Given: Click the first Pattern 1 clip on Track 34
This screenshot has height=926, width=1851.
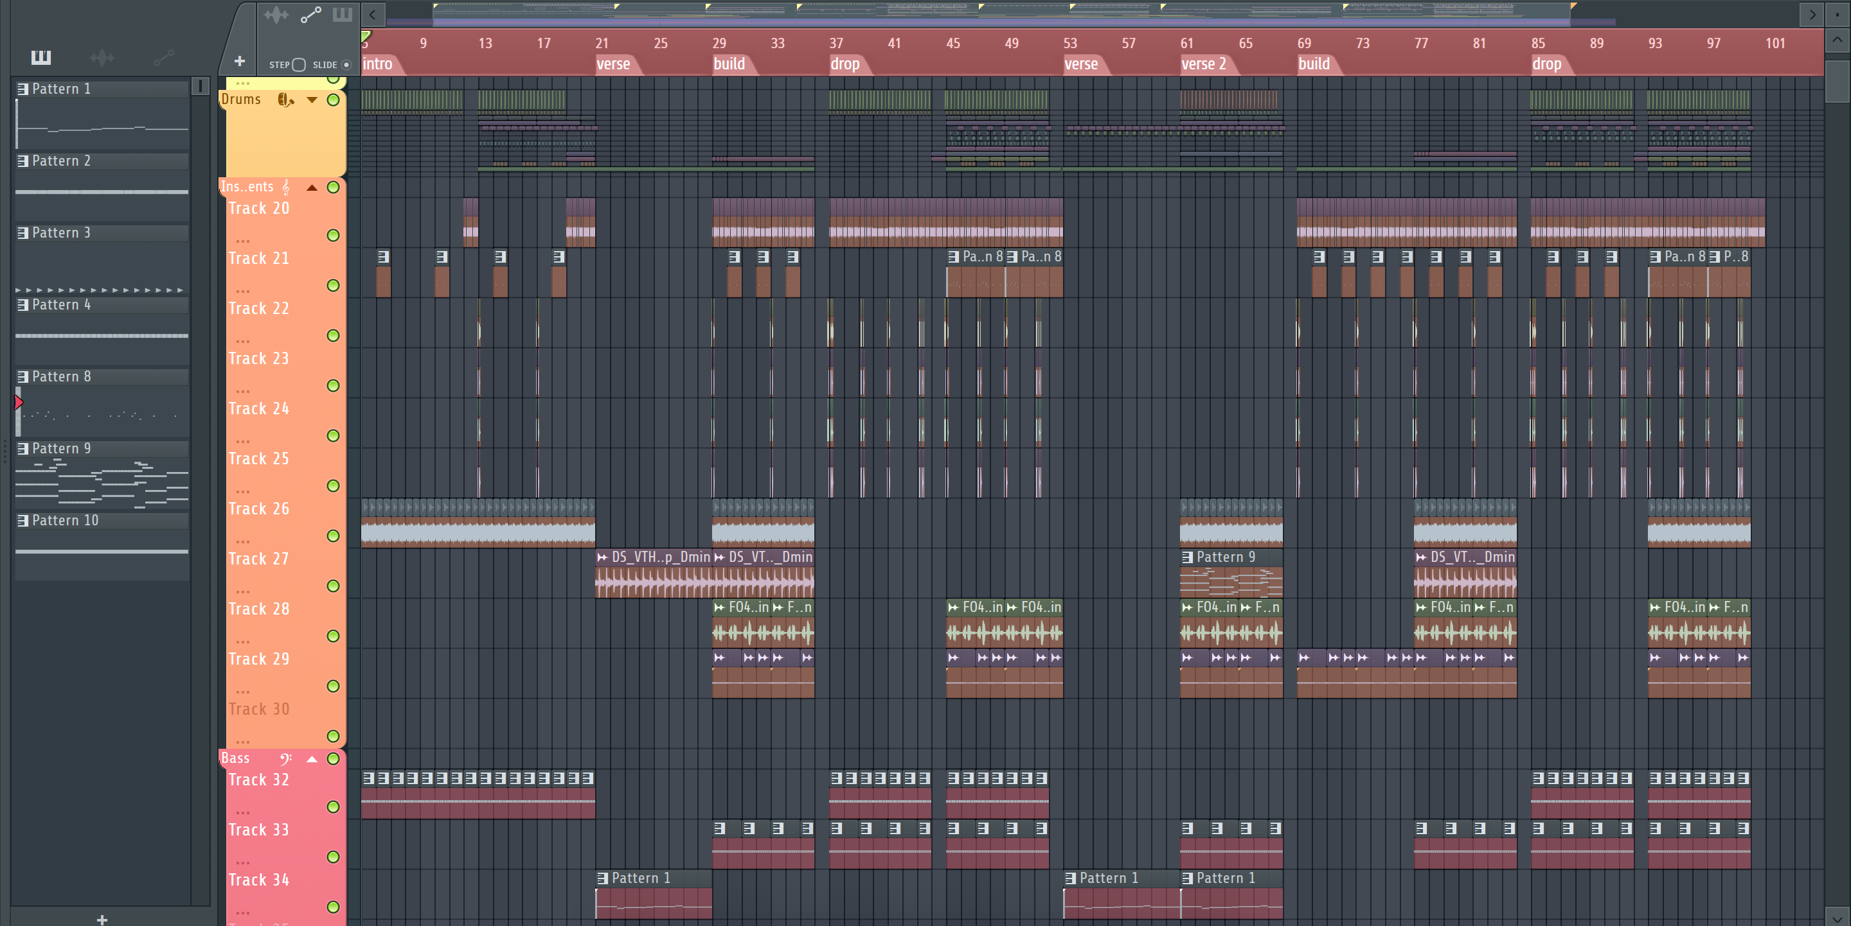Looking at the screenshot, I should click(653, 895).
